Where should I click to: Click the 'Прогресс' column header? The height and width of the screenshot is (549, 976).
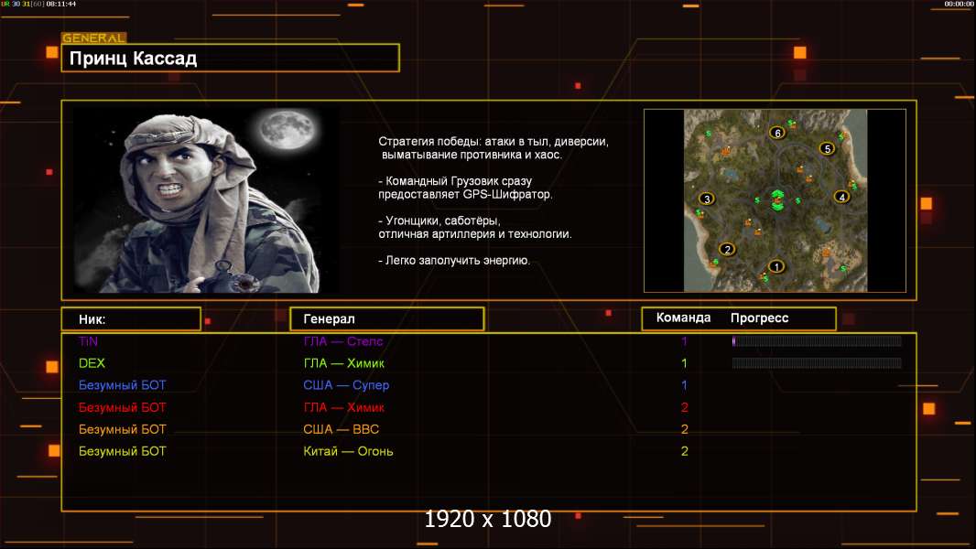[759, 318]
